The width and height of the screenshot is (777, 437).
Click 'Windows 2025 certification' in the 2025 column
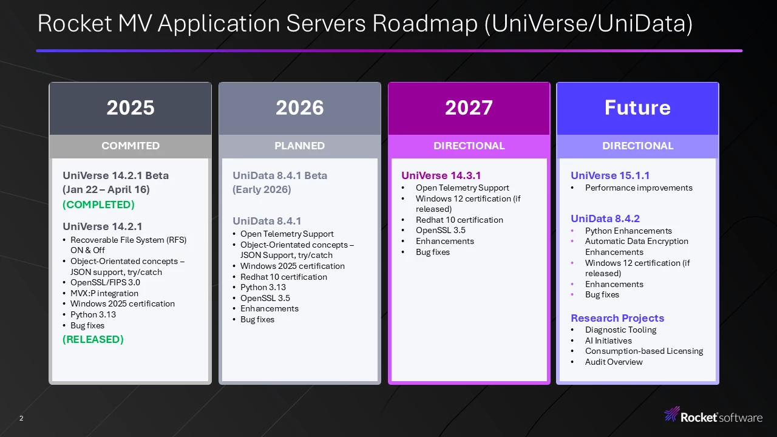coord(122,303)
